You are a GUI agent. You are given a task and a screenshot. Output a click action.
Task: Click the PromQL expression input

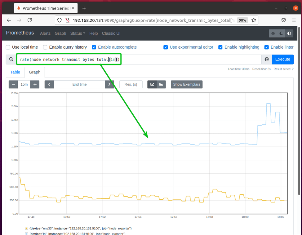coord(139,59)
